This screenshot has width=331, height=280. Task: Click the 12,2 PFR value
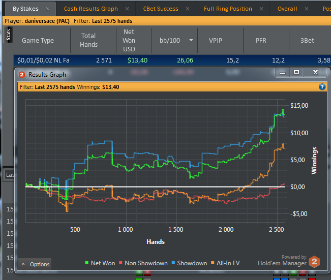point(278,60)
